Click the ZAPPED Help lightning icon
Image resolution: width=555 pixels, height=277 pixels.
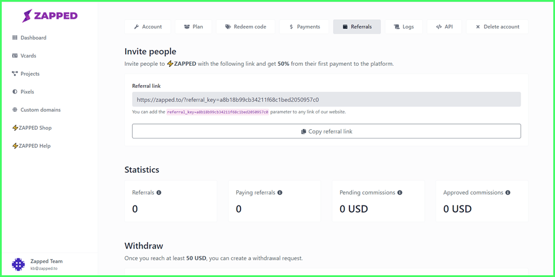(15, 145)
